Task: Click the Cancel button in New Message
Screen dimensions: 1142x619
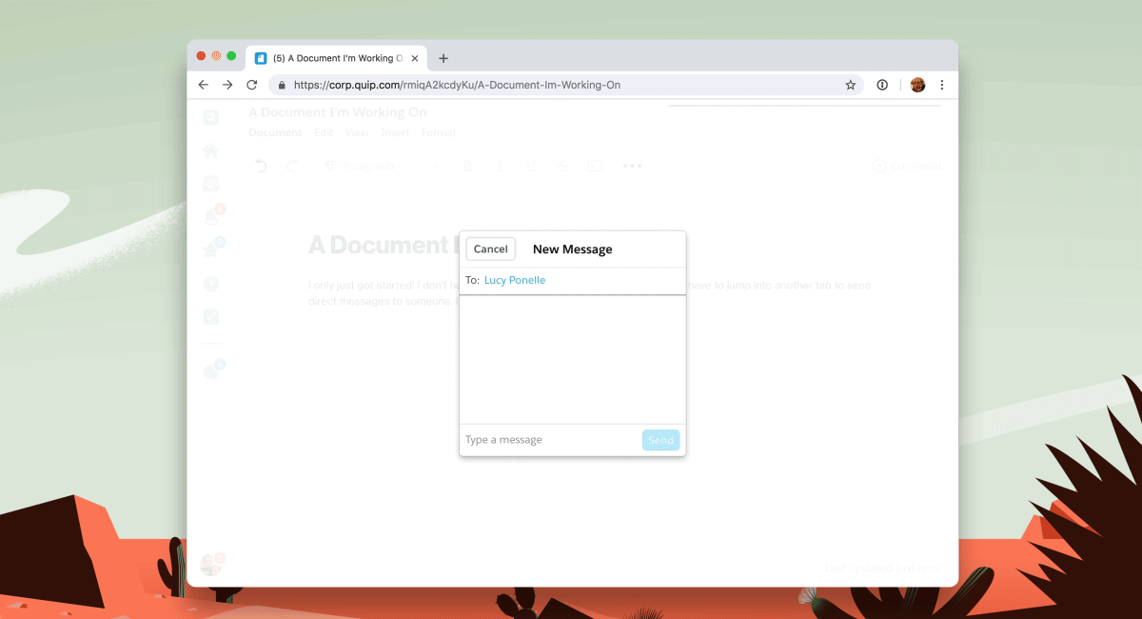Action: (490, 250)
